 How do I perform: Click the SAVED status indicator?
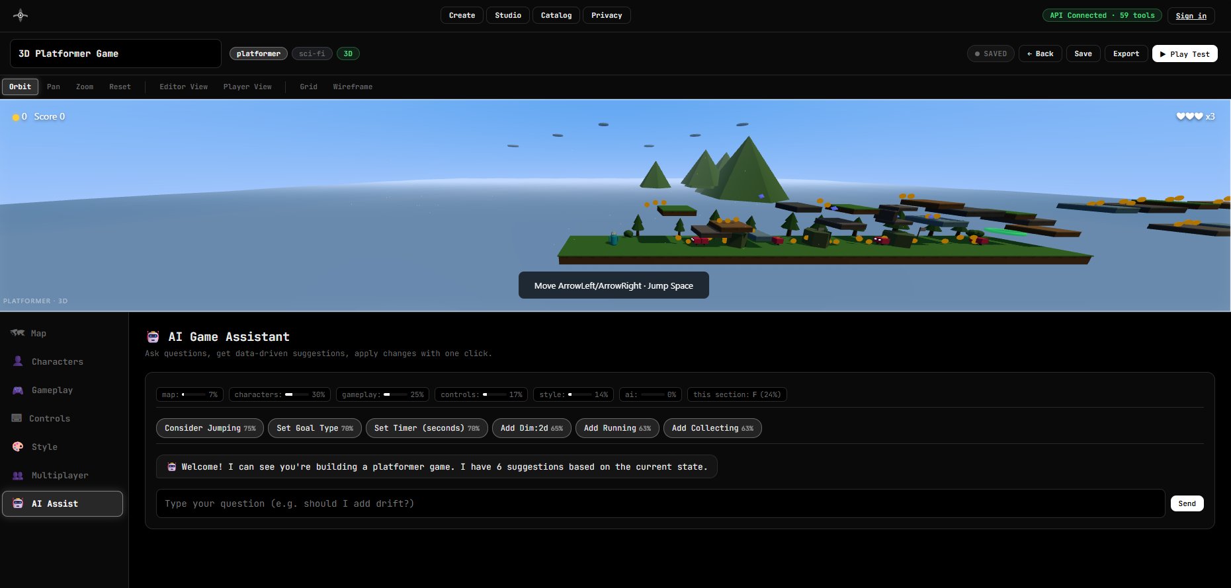(991, 54)
